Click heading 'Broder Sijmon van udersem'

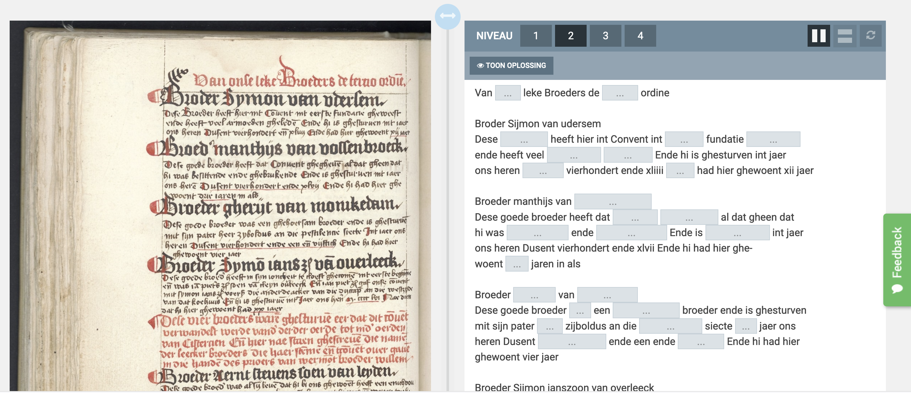pos(538,124)
